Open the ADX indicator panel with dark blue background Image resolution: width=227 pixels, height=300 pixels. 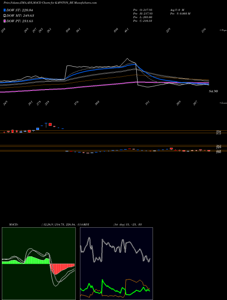(116, 264)
